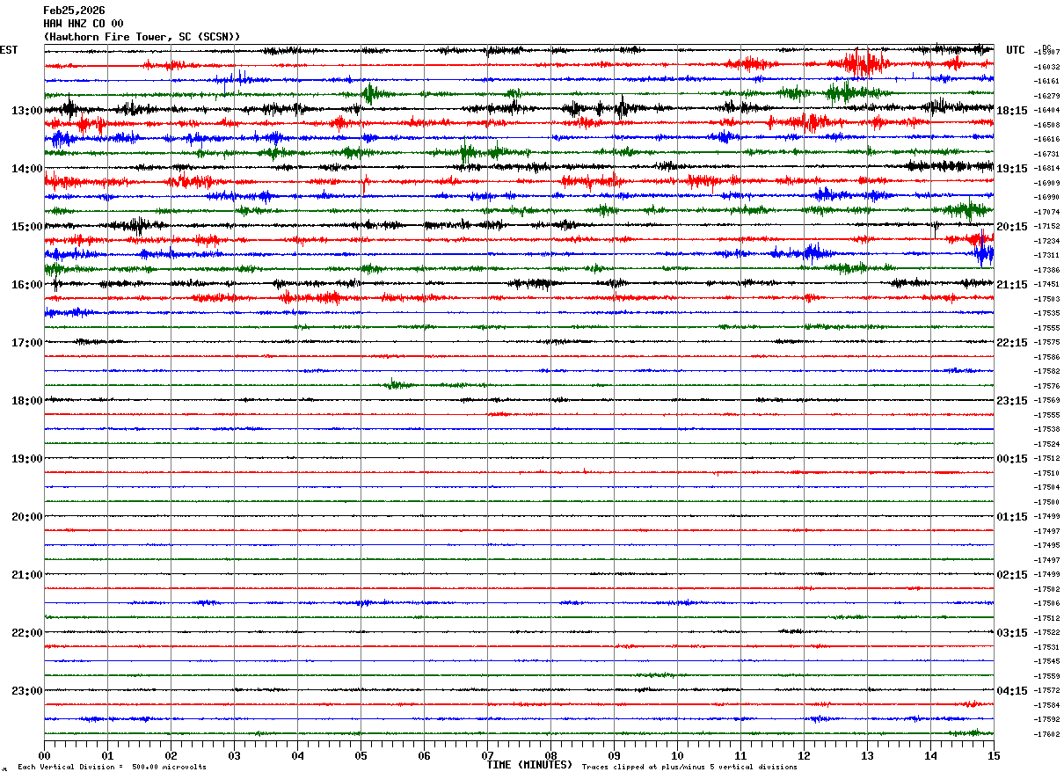Click the 03:15 UTC time label

click(1012, 633)
